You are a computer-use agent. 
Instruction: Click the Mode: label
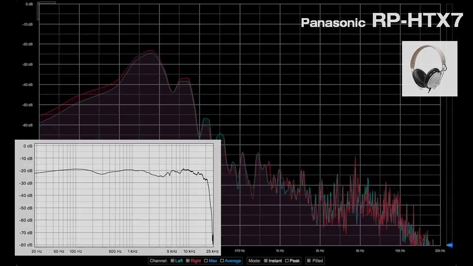point(255,261)
